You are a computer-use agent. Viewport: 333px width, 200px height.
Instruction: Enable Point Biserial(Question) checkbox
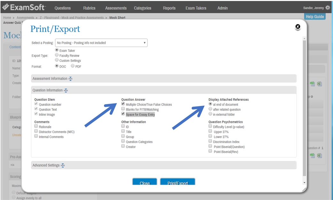[210, 146]
